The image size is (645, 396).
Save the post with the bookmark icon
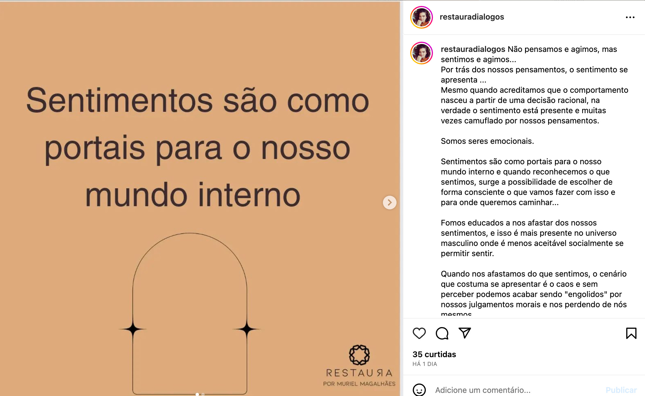click(631, 333)
